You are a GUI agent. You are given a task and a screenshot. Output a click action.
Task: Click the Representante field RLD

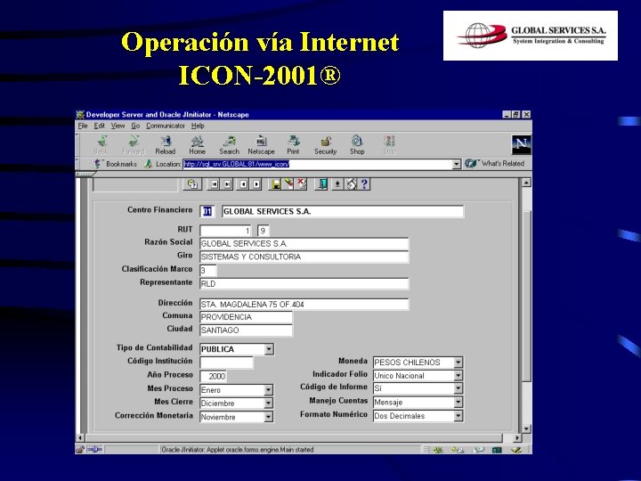pos(304,284)
